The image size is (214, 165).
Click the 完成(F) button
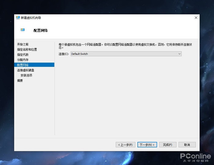pyautogui.click(x=168, y=145)
